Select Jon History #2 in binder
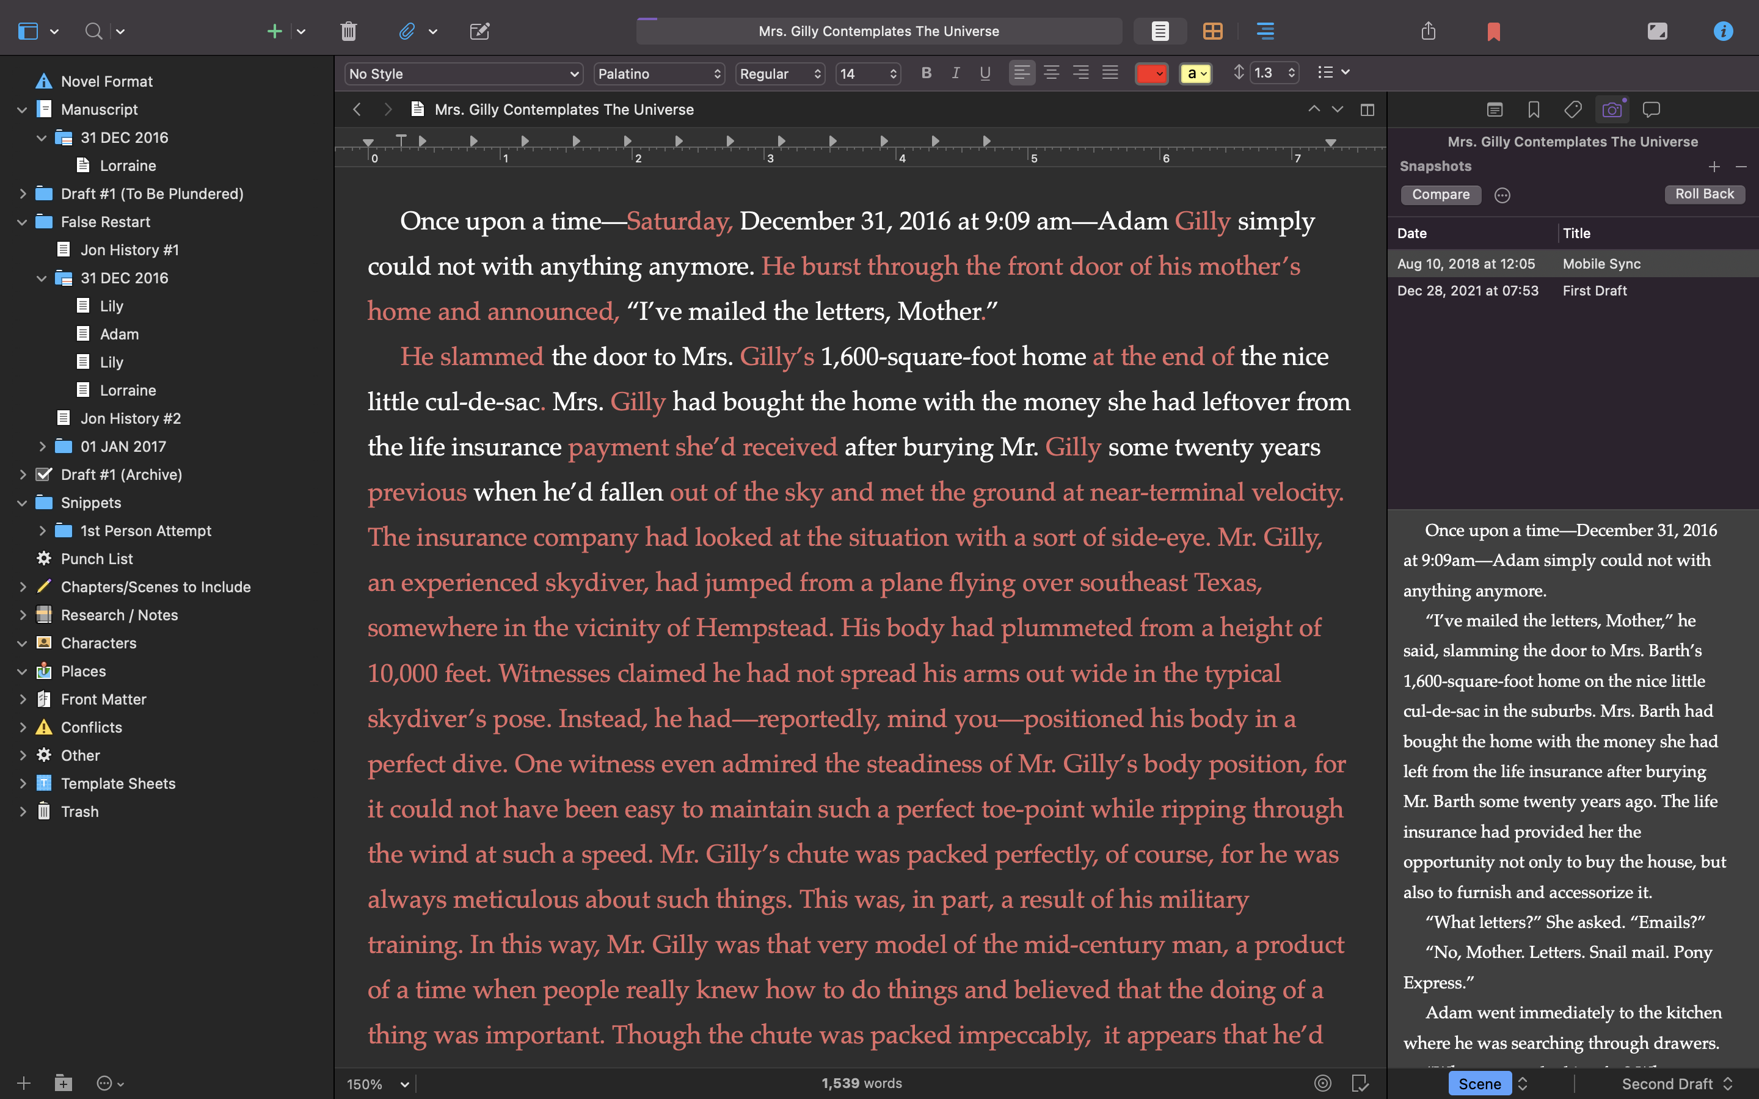 pyautogui.click(x=130, y=418)
